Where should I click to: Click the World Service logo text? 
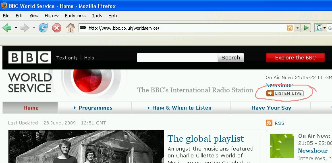30,83
